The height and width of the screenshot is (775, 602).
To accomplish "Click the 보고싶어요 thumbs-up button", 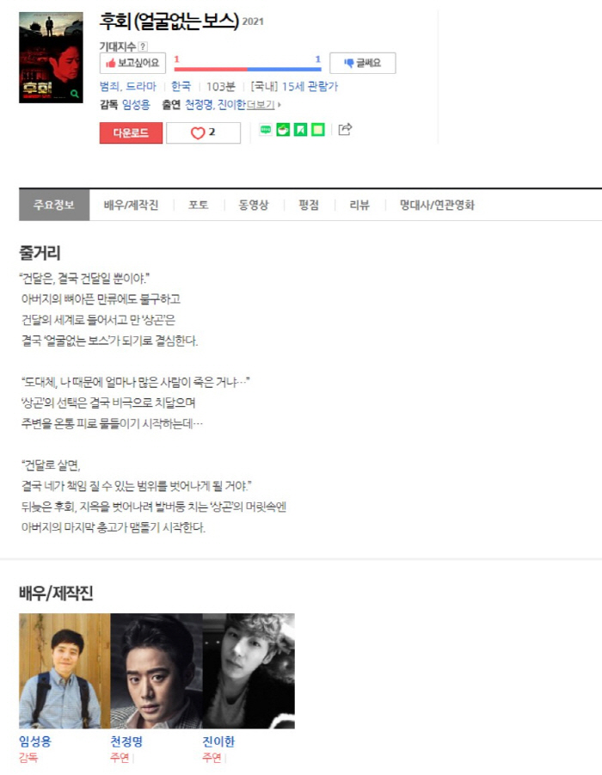I will coord(132,63).
